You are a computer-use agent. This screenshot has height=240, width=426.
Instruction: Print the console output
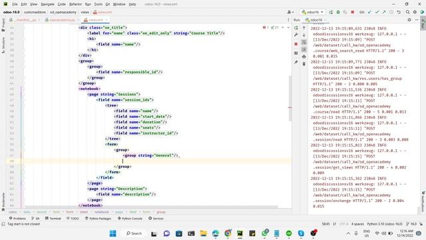[304, 57]
